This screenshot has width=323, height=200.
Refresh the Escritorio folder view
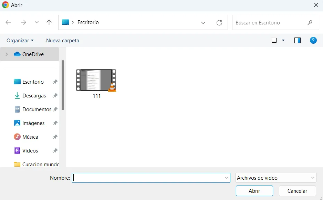pos(219,22)
